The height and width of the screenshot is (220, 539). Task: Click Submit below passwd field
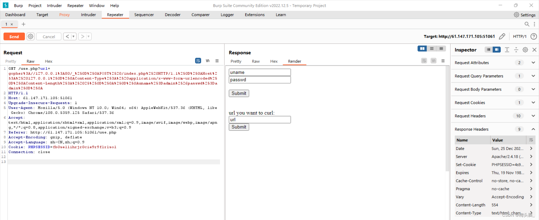[239, 93]
